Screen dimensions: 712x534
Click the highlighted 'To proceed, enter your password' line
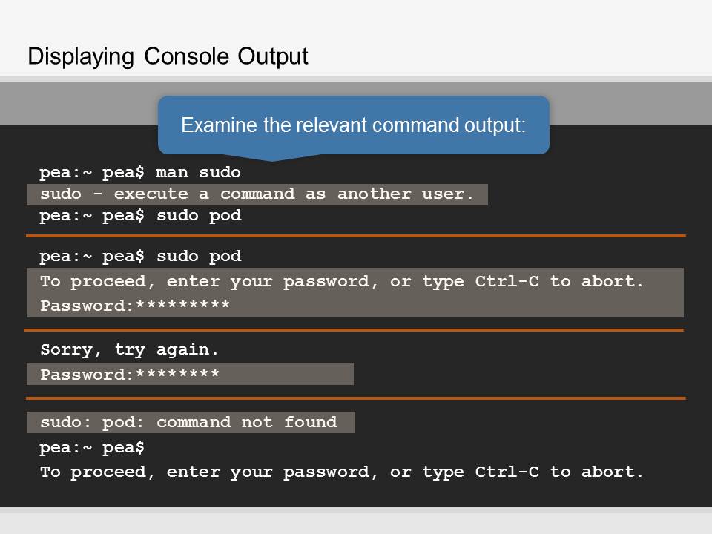tap(341, 282)
